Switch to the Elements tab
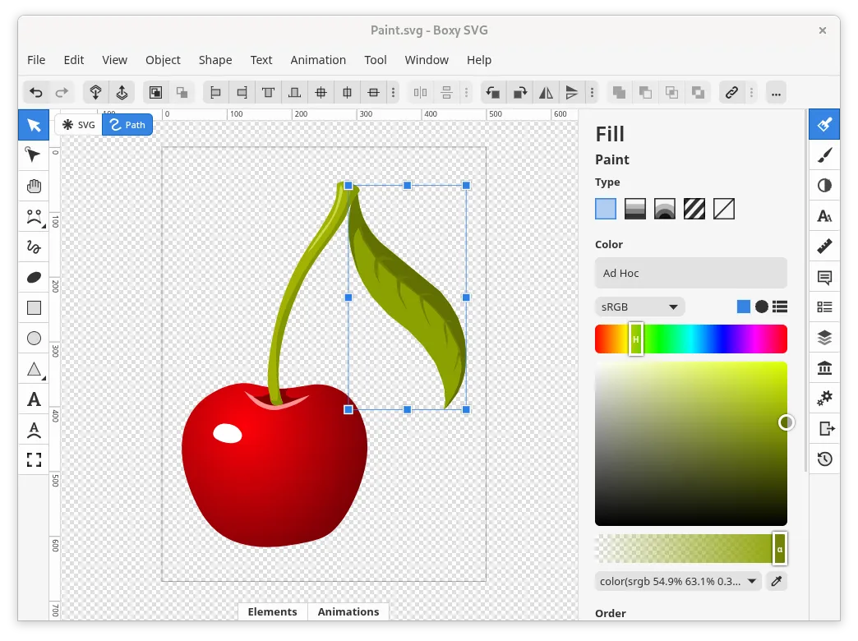 (272, 611)
